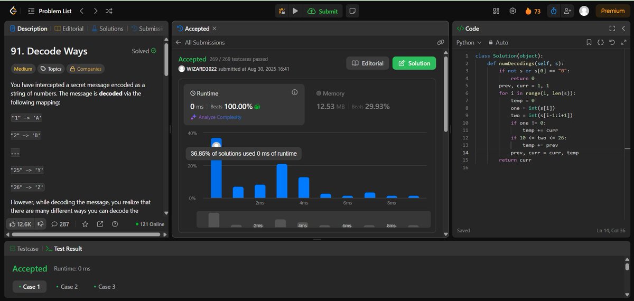
Task: Maximize the Code panel icon
Action: pos(612,29)
